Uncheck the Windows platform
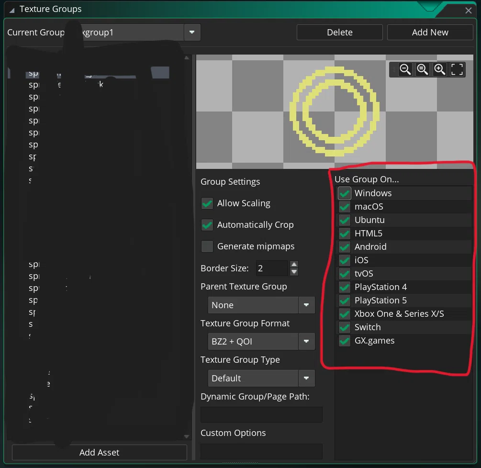The height and width of the screenshot is (468, 481). (344, 193)
